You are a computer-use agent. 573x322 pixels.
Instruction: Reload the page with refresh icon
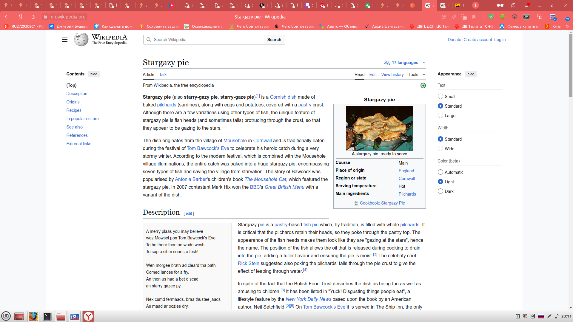[33, 17]
